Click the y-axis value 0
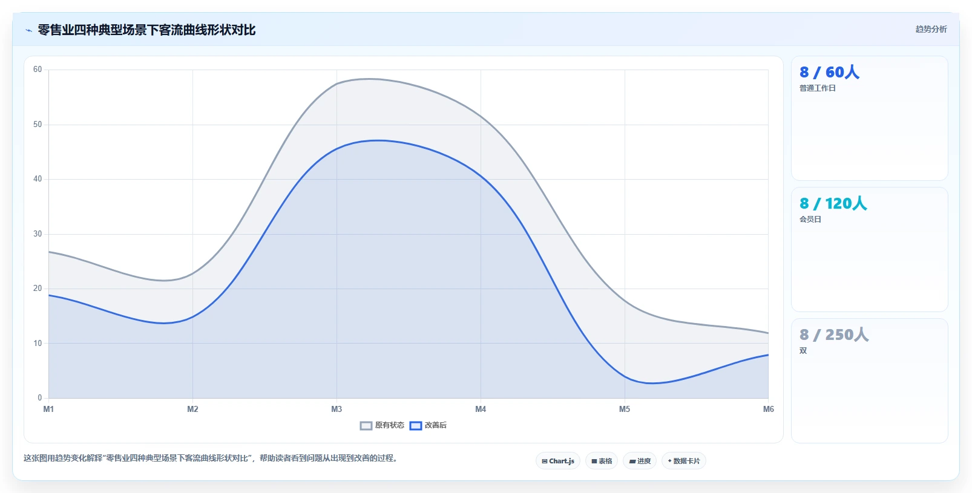972x493 pixels. (x=40, y=398)
